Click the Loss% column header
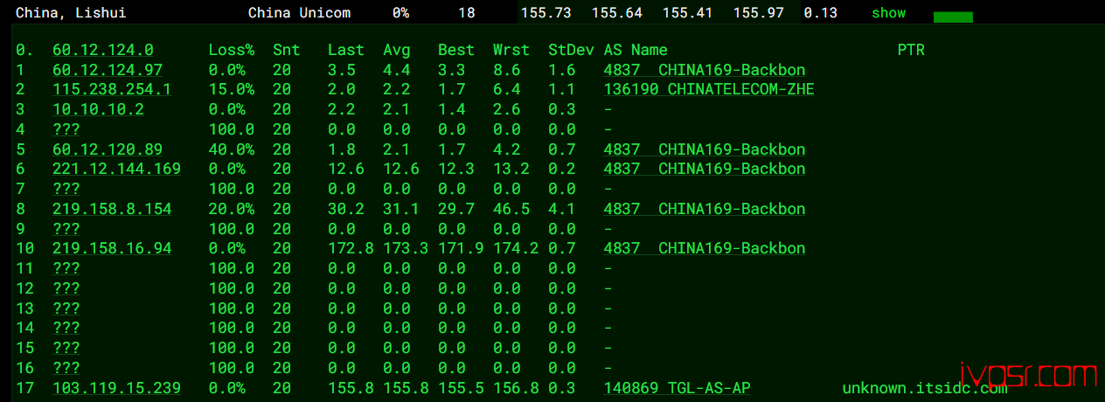 pyautogui.click(x=232, y=51)
